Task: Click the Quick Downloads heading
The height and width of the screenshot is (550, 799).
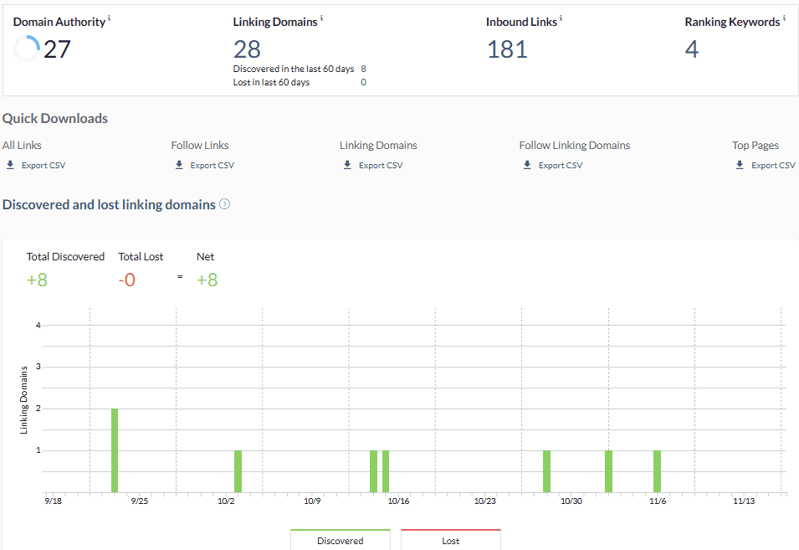Action: [x=55, y=118]
